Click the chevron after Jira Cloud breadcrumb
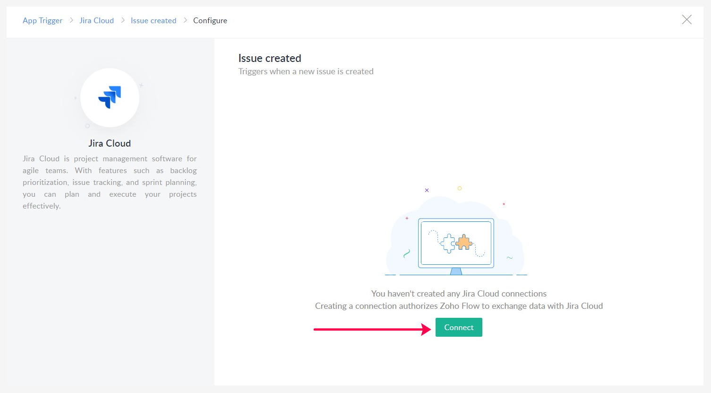This screenshot has height=393, width=711. pyautogui.click(x=123, y=20)
